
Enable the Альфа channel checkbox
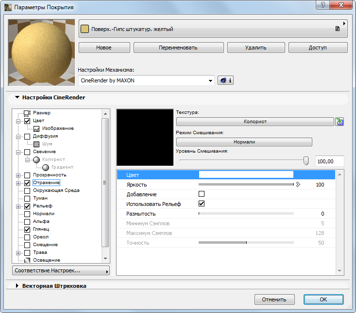click(27, 222)
